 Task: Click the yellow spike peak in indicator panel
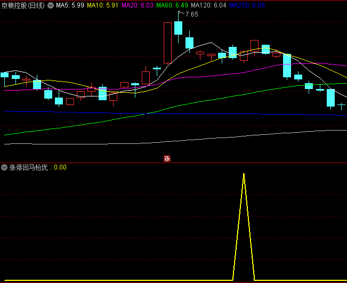(244, 175)
